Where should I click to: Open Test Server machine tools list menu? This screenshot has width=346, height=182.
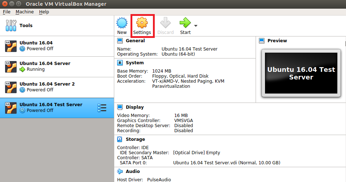[x=102, y=108]
